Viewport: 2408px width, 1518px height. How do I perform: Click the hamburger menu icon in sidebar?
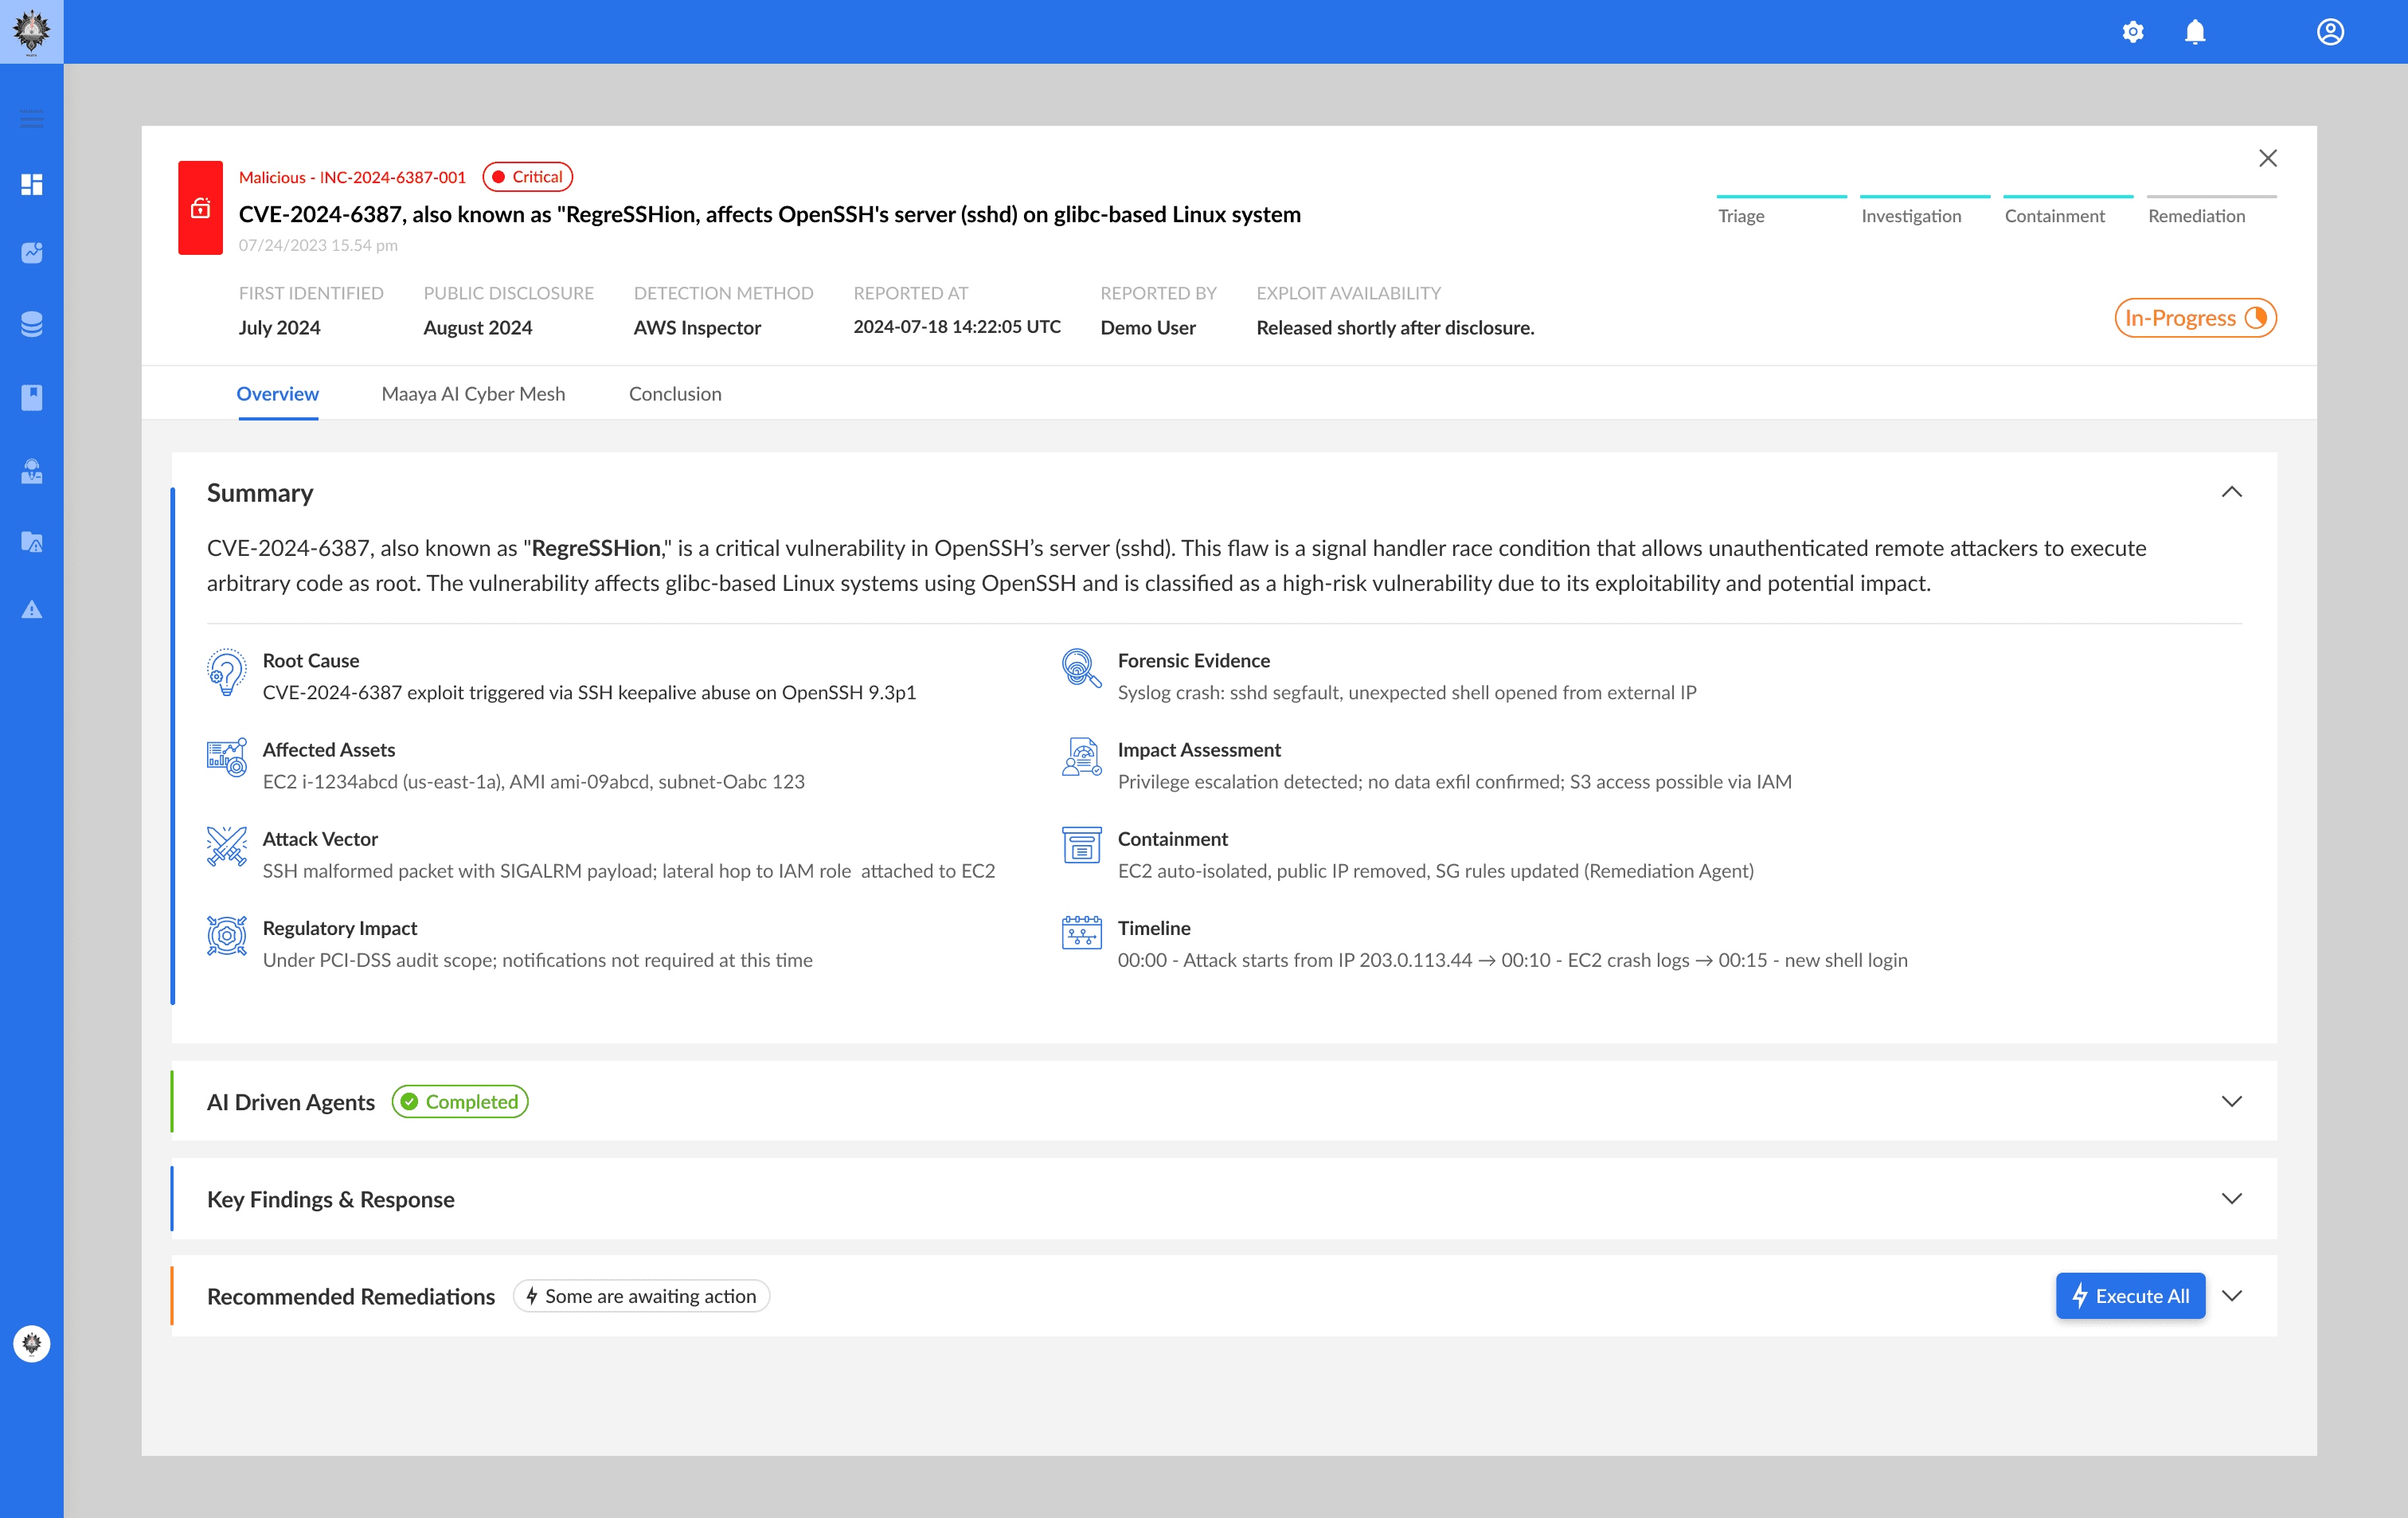[32, 119]
